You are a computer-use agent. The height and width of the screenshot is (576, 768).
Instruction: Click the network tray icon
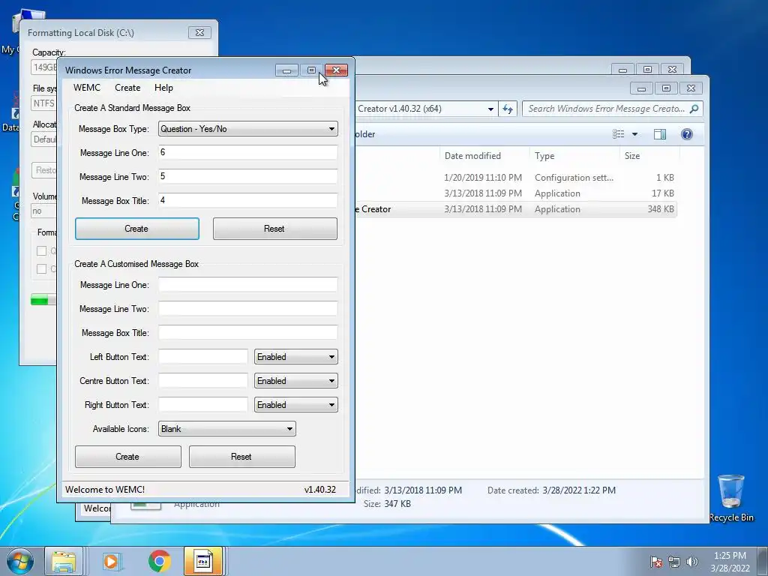point(674,562)
